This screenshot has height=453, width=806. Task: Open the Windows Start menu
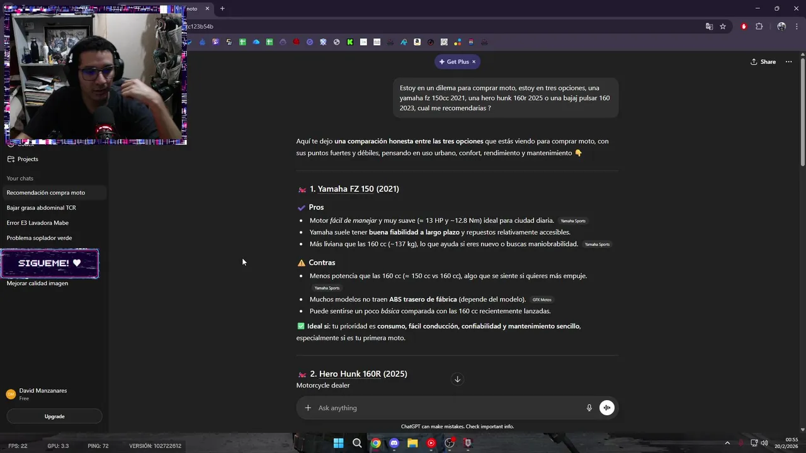[x=338, y=443]
